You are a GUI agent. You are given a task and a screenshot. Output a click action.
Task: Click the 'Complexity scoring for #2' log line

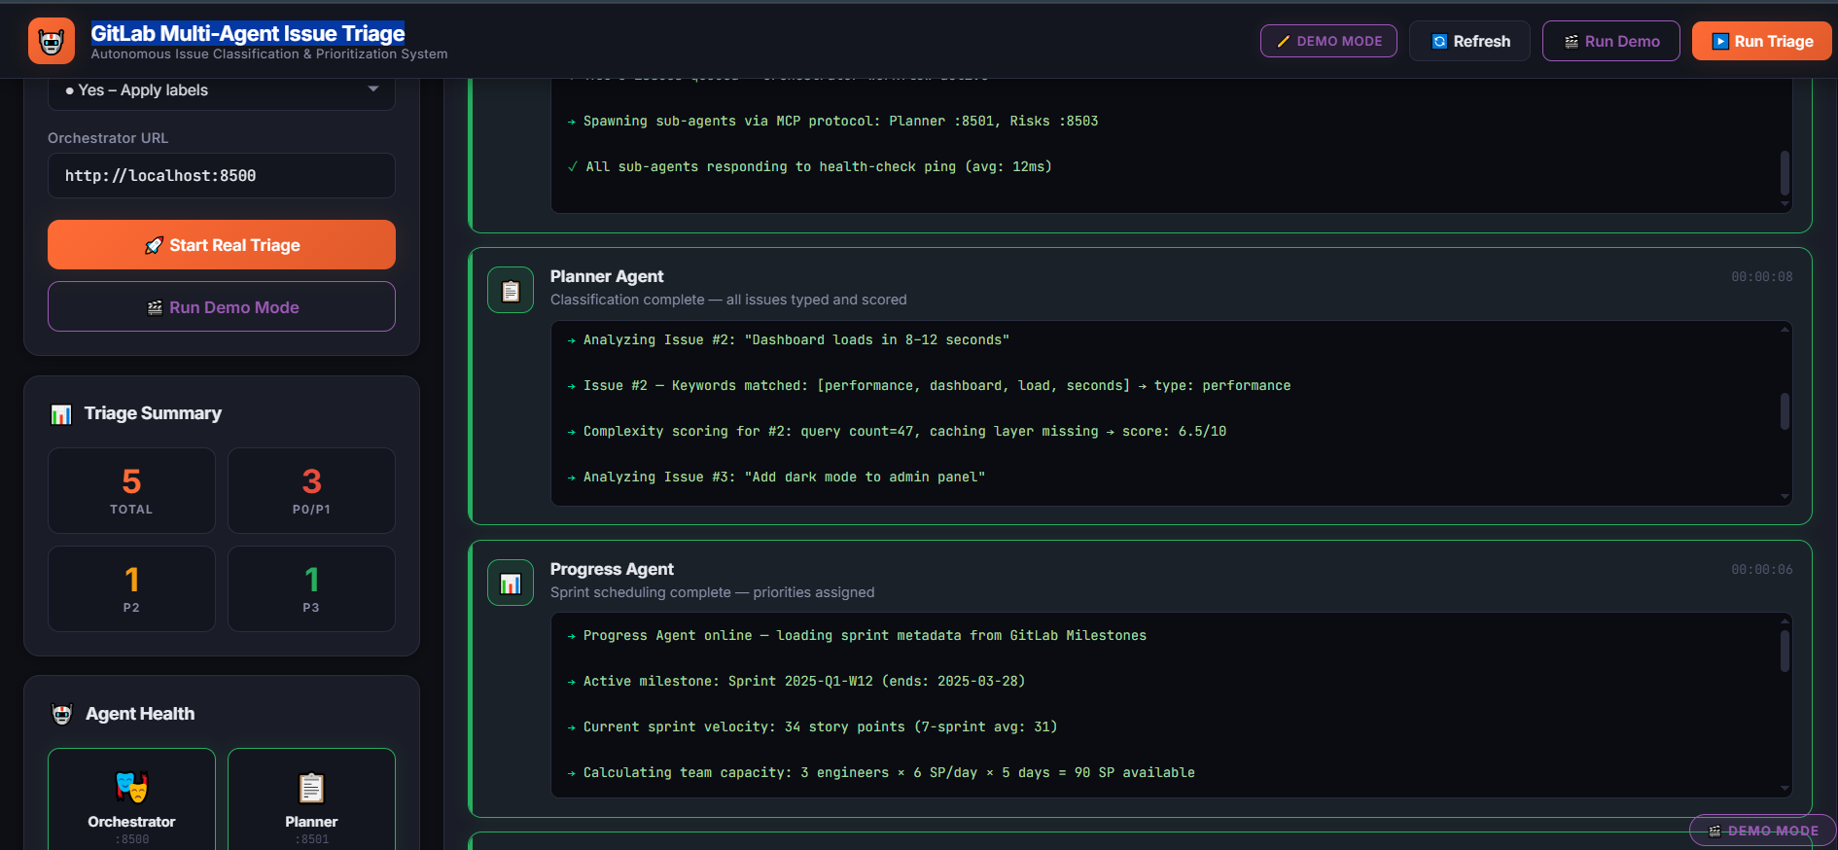point(897,432)
